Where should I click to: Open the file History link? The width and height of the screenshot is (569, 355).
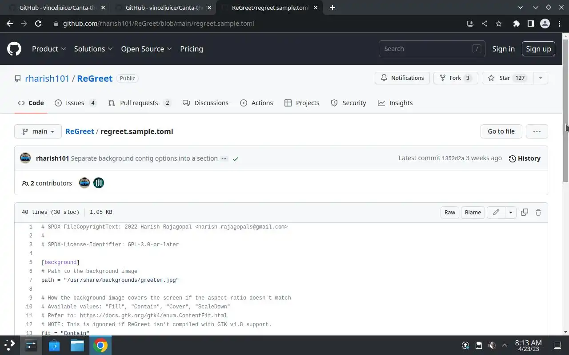(x=525, y=158)
